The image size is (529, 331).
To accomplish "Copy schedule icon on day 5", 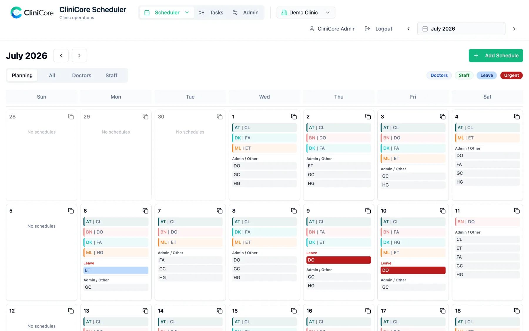I will (71, 211).
